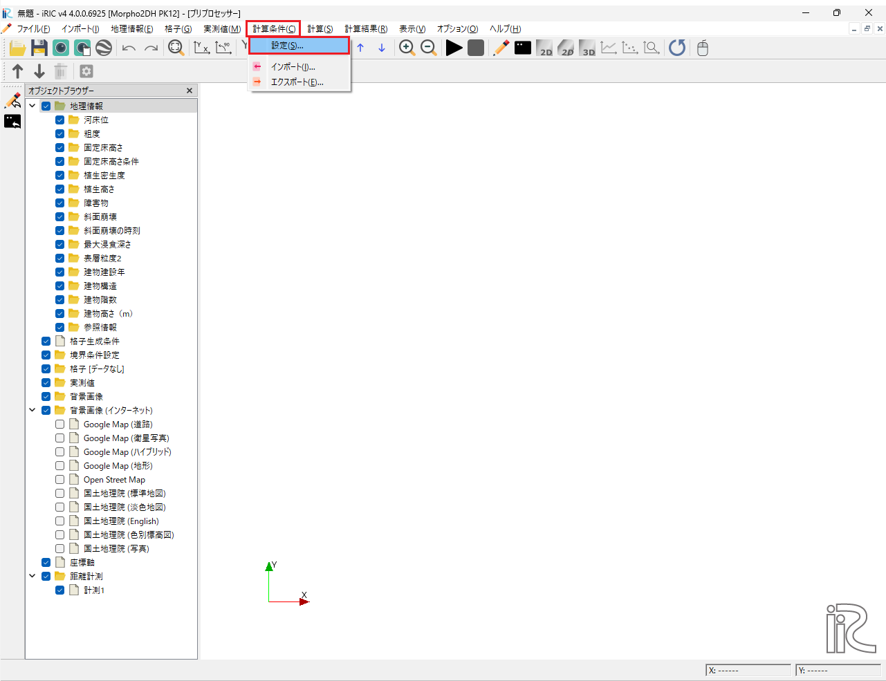Collapse the 背景画像 (インターネット) tree node

pyautogui.click(x=33, y=410)
